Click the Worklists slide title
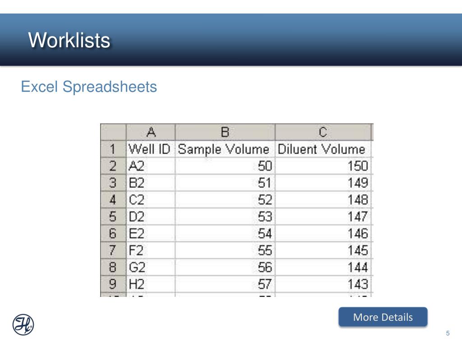Image resolution: width=462 pixels, height=346 pixels. coord(69,40)
